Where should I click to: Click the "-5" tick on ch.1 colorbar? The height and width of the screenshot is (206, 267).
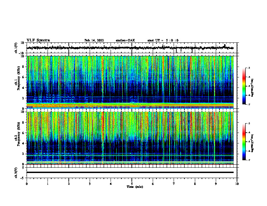click(x=248, y=86)
